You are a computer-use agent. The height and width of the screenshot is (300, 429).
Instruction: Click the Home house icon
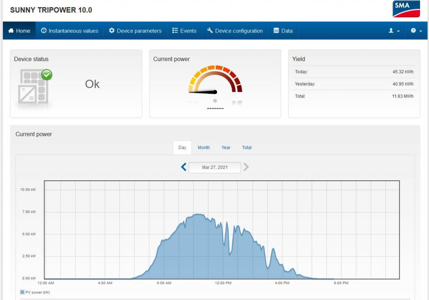point(11,31)
